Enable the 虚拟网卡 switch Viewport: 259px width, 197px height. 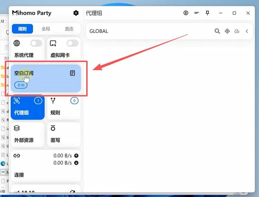point(72,43)
